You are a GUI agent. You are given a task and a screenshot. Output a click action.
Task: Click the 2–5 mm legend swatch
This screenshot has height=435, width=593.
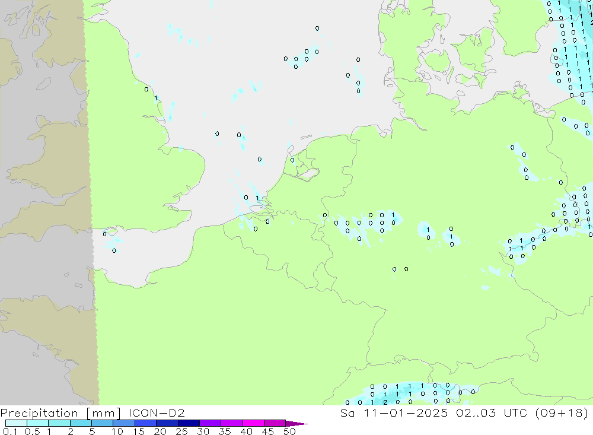81,423
